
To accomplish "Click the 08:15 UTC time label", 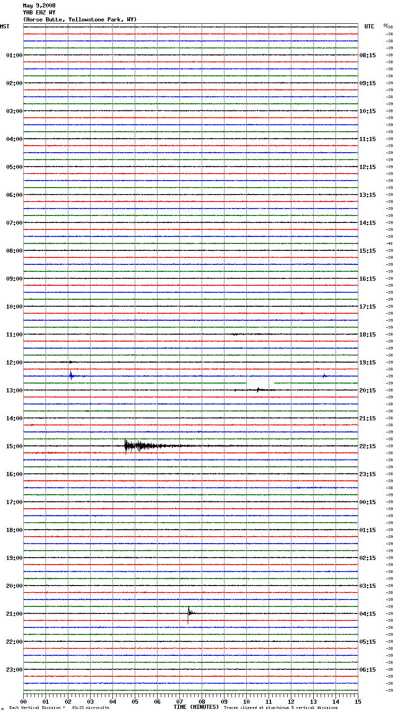I will 368,55.
